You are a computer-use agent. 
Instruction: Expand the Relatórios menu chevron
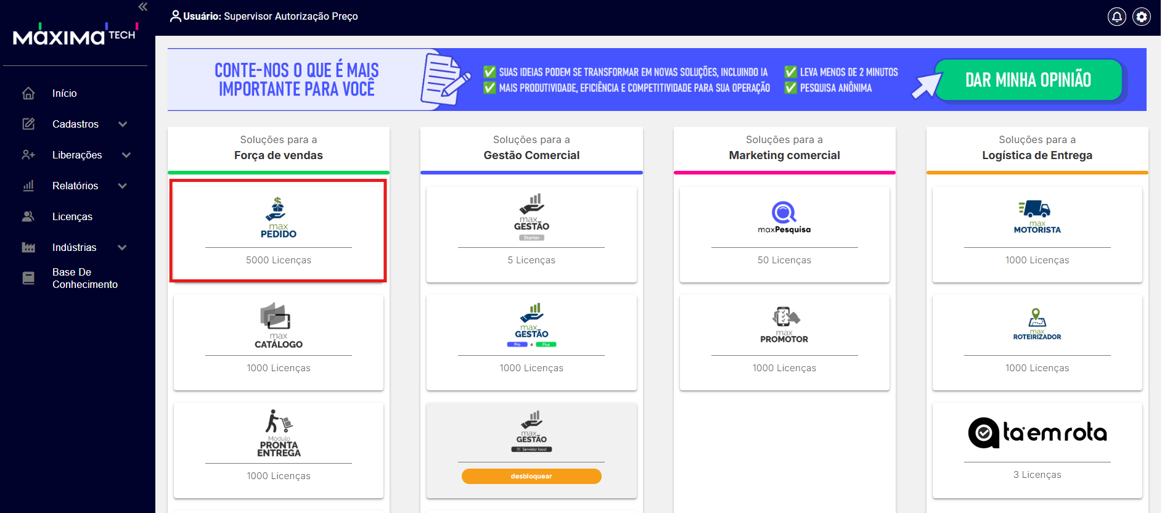(x=123, y=186)
